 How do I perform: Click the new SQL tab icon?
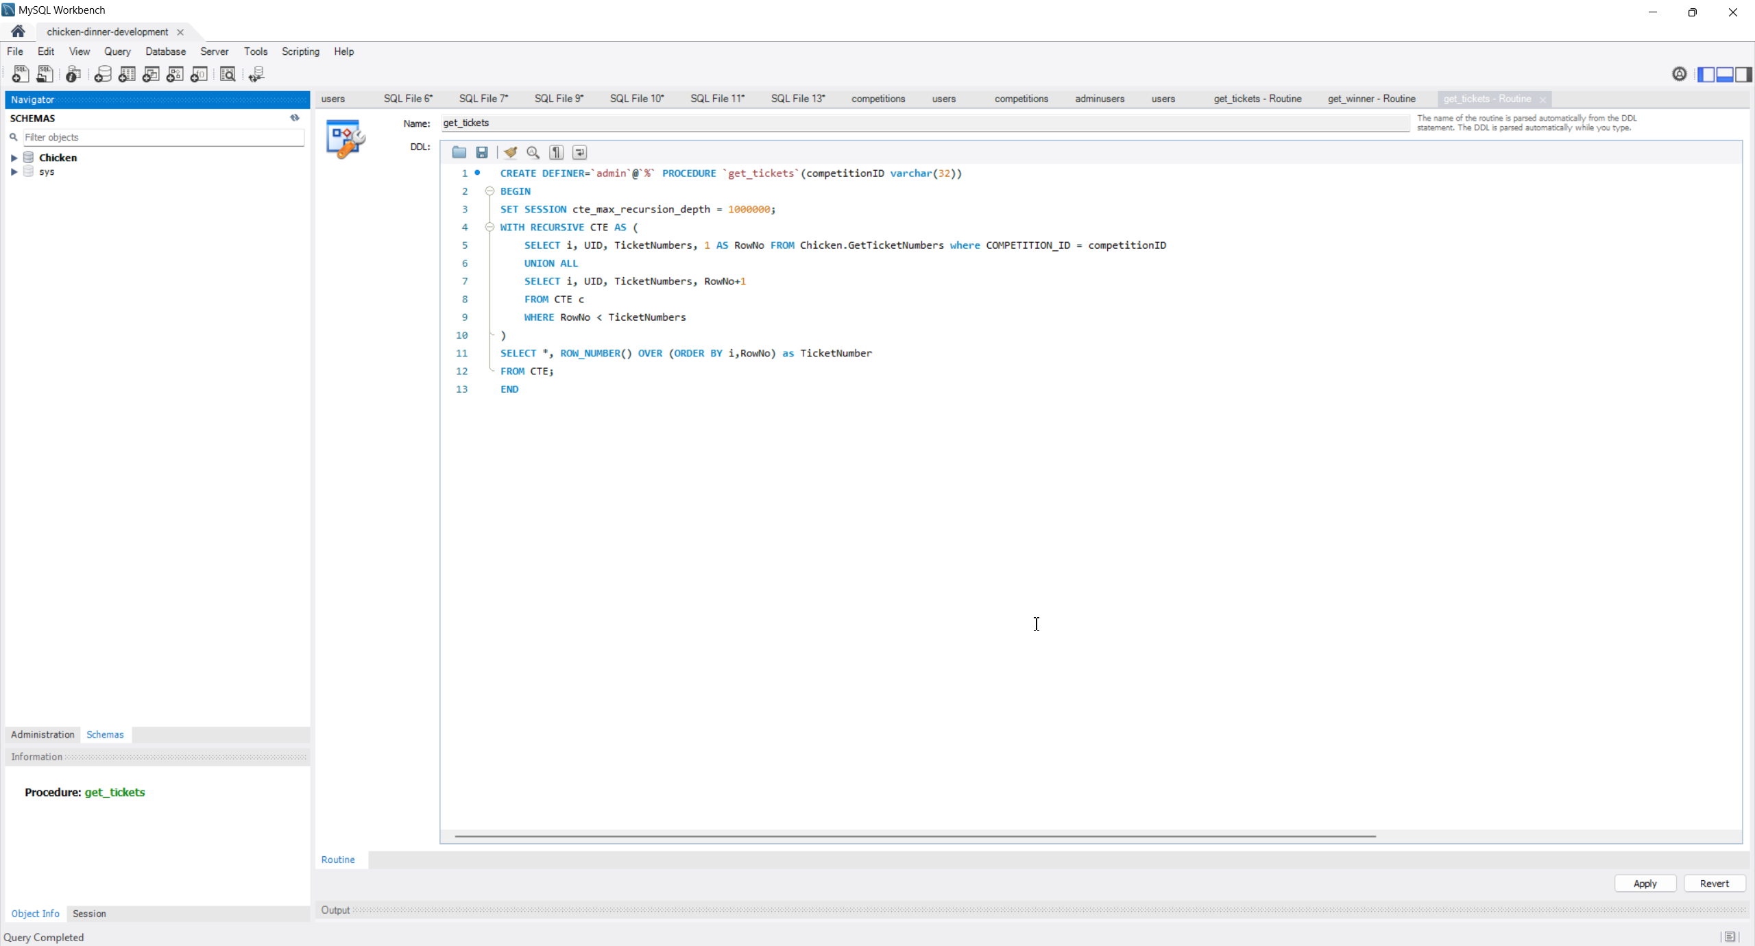click(x=20, y=74)
